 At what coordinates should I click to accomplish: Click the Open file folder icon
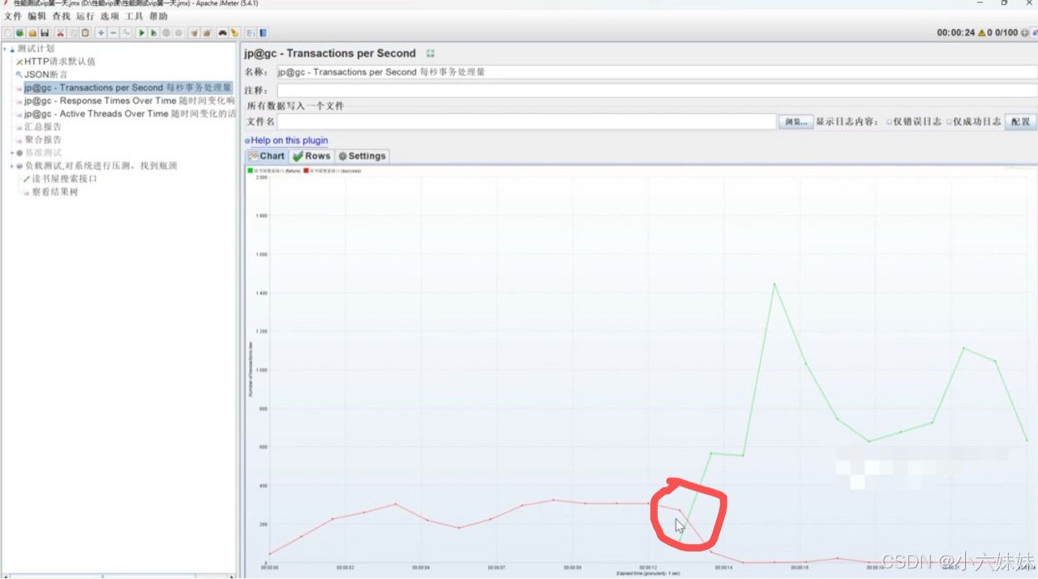point(32,32)
